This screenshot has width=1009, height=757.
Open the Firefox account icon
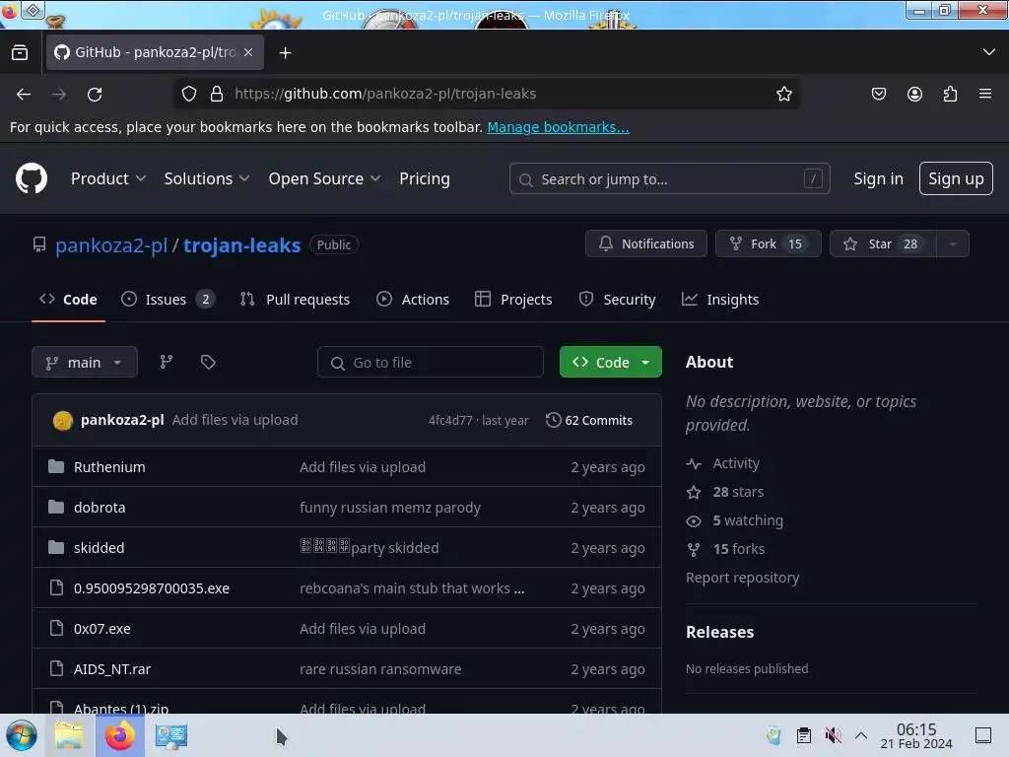[x=914, y=94]
